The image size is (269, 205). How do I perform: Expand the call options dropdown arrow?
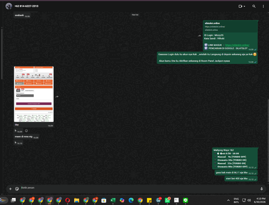pos(244,6)
